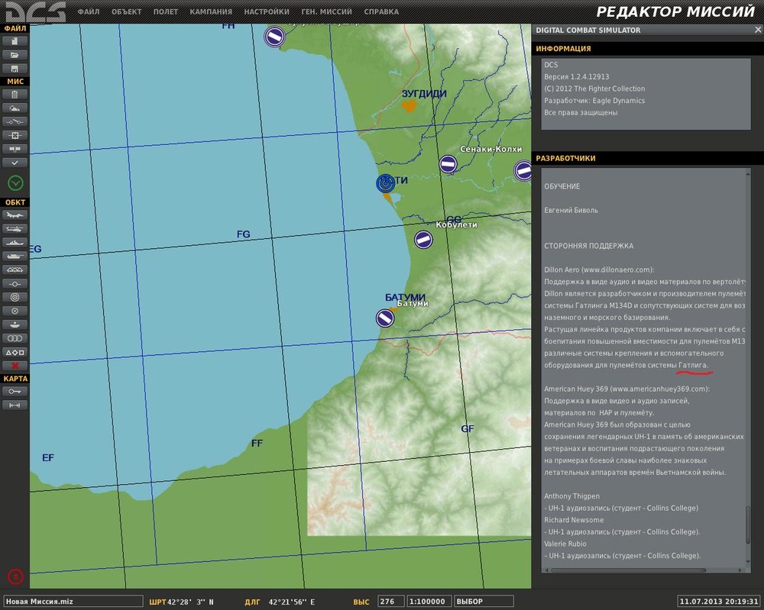The width and height of the screenshot is (764, 610).
Task: Select the circled X zone tool
Action: [15, 311]
